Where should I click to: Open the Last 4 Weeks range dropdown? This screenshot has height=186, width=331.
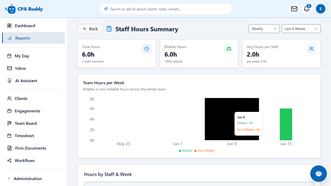click(301, 29)
